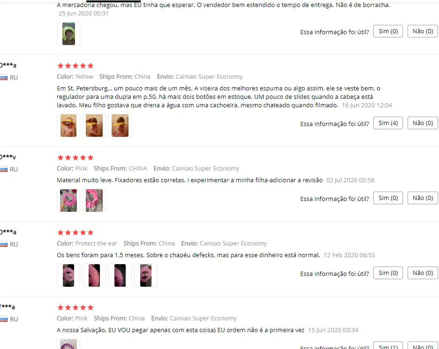Click Sim (0) on Material muito leve review

click(x=388, y=198)
